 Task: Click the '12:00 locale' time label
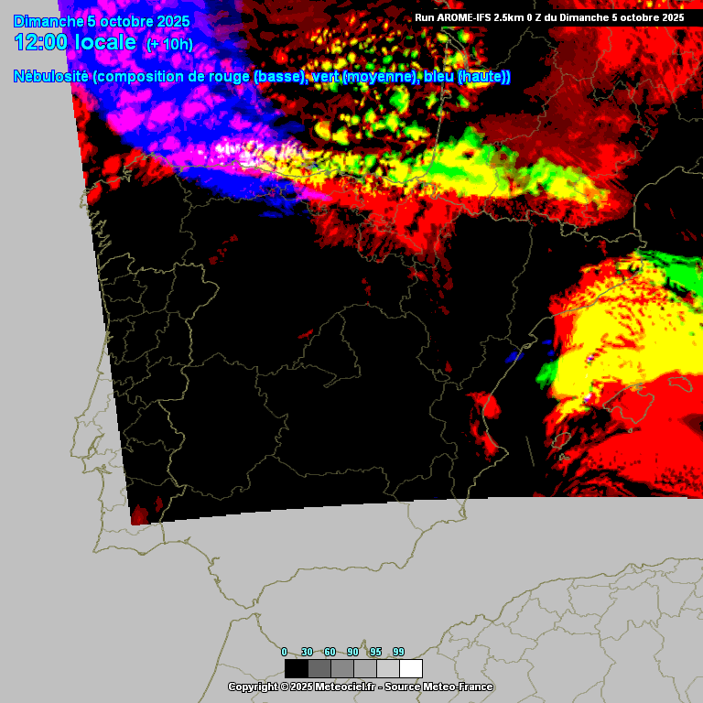75,43
